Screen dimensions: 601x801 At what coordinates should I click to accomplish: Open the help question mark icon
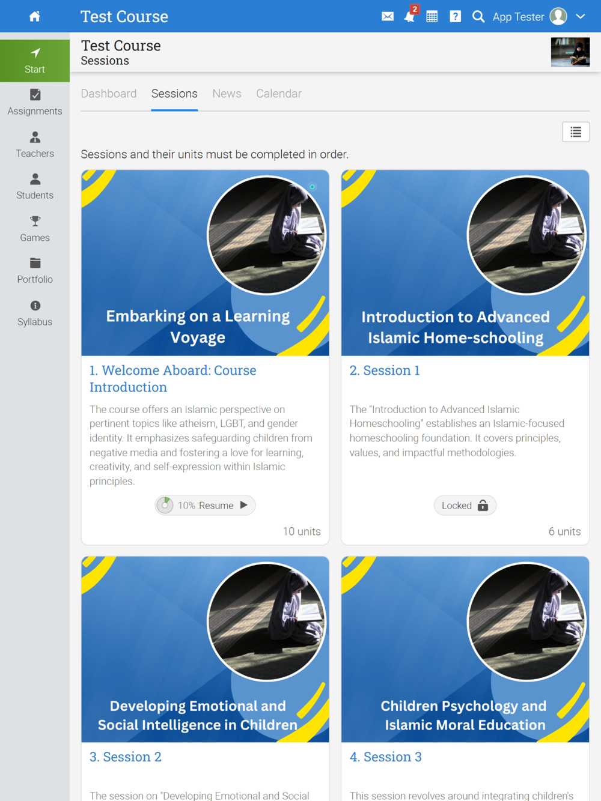(456, 16)
